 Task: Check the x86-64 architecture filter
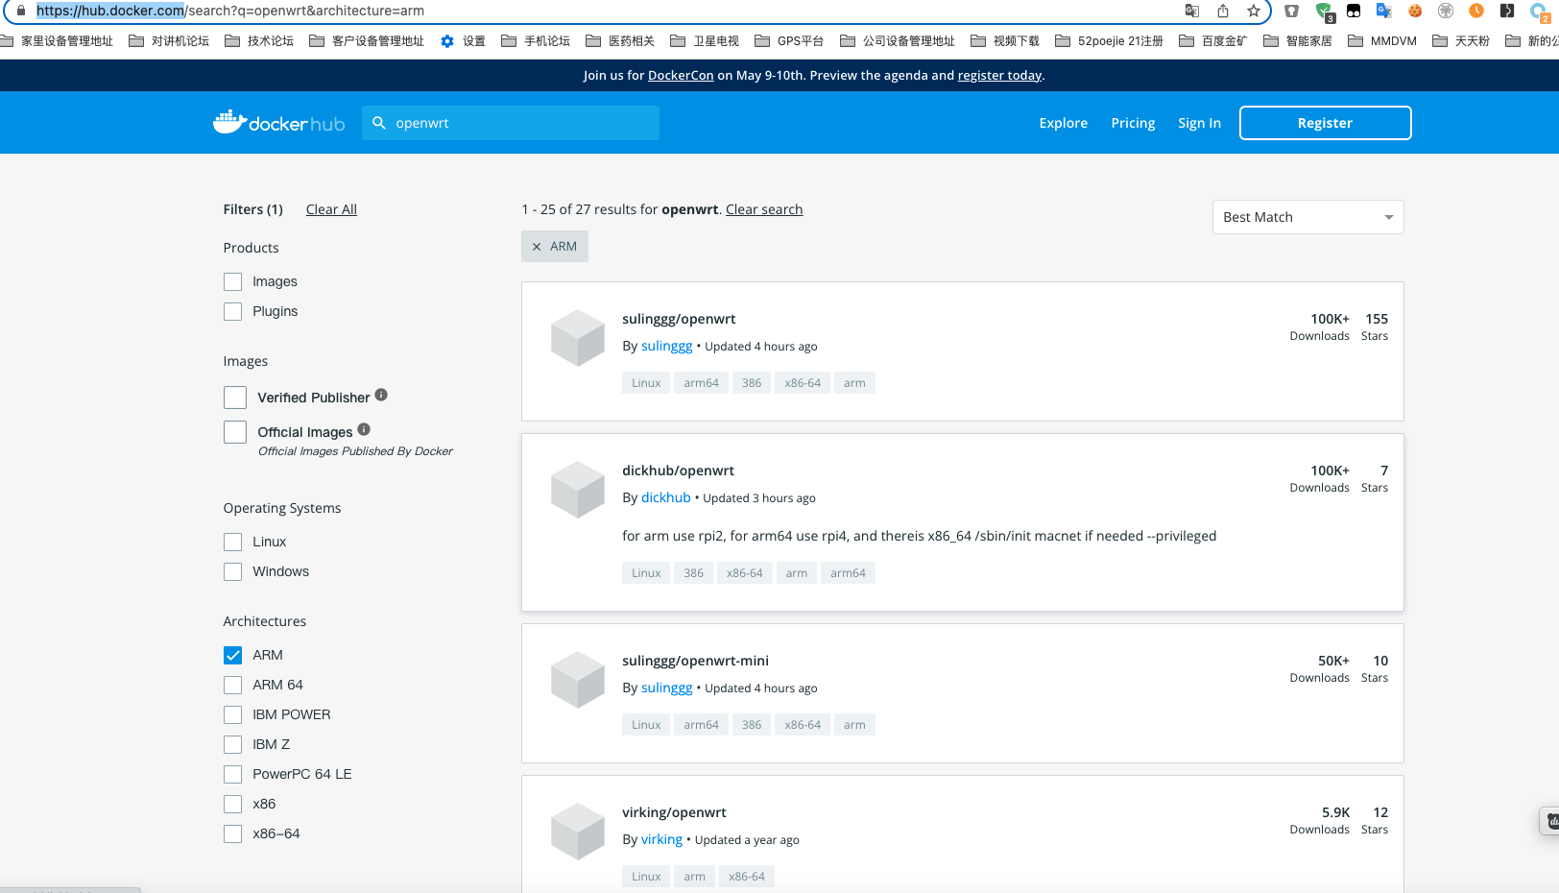pos(232,833)
